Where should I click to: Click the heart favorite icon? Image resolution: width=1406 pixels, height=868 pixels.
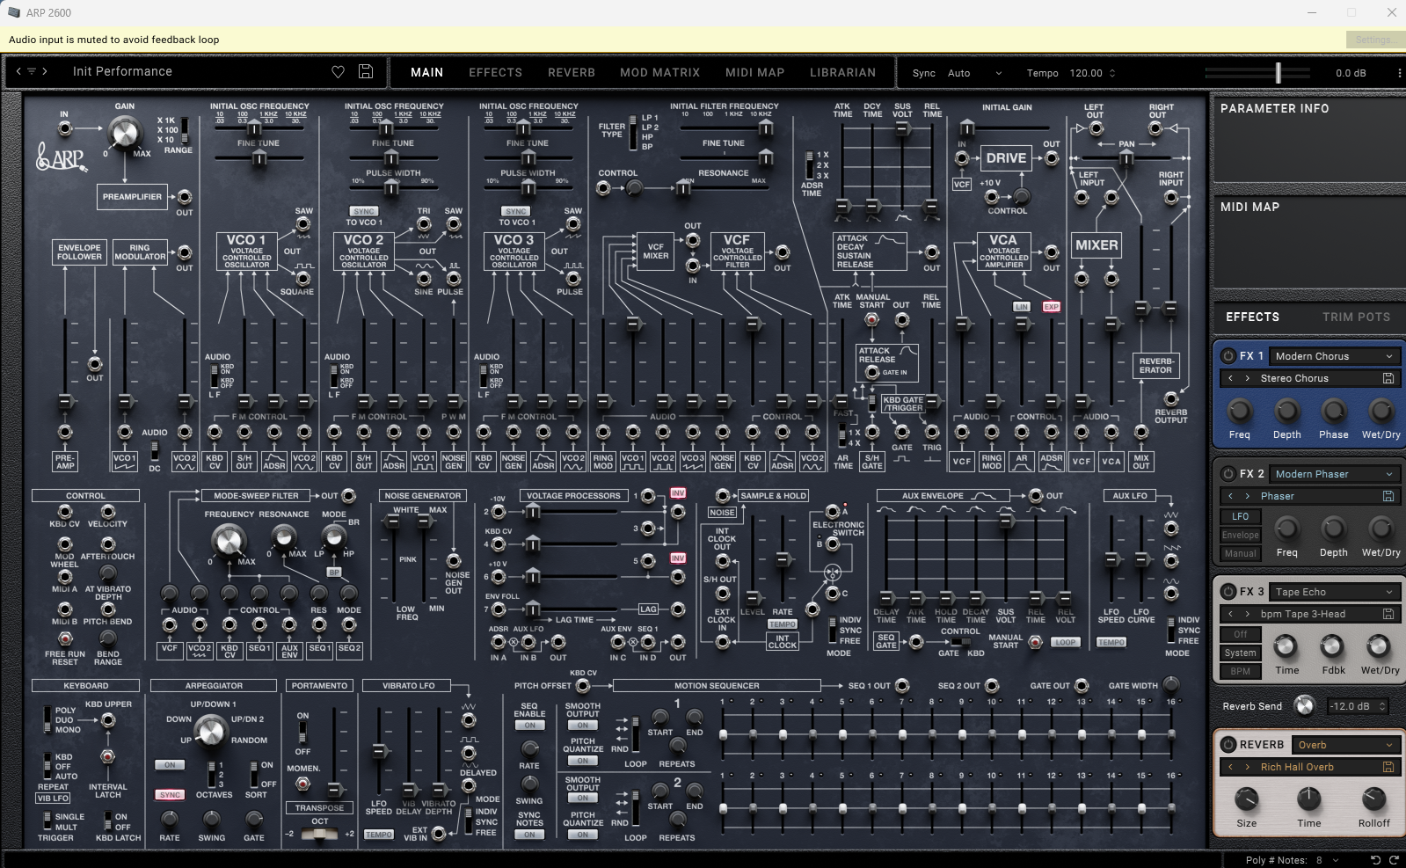338,72
